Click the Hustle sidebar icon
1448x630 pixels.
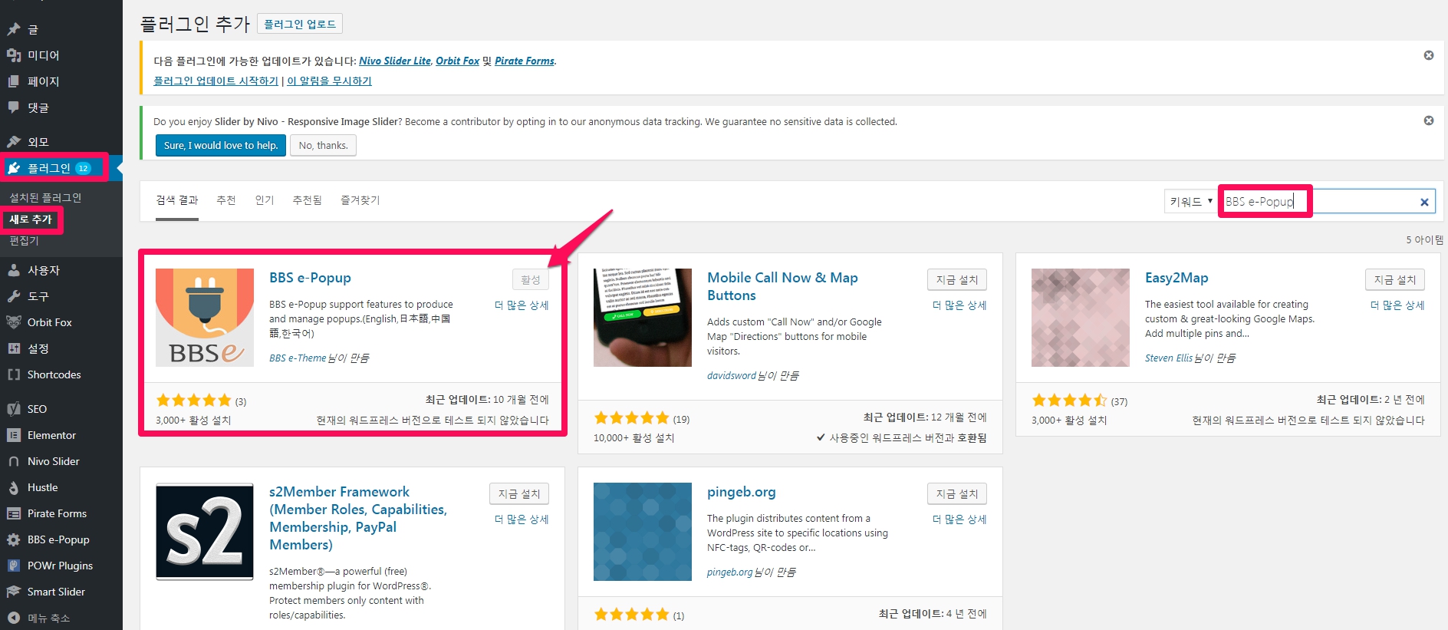[x=14, y=487]
